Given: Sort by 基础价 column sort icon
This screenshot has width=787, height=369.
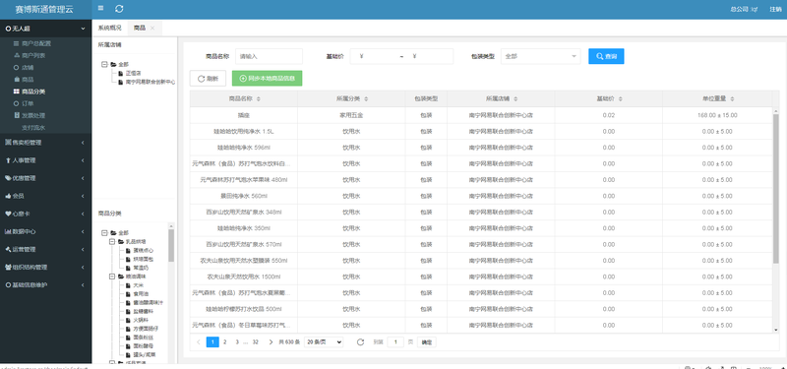Looking at the screenshot, I should point(621,99).
